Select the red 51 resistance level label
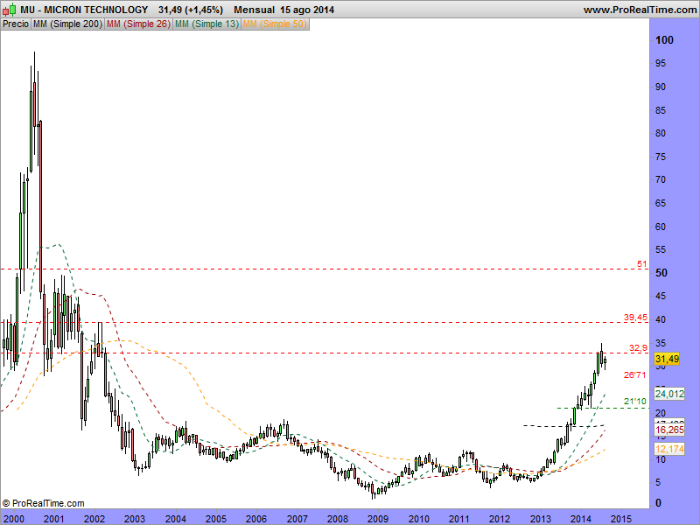Screen dimensions: 700x525 [642, 264]
